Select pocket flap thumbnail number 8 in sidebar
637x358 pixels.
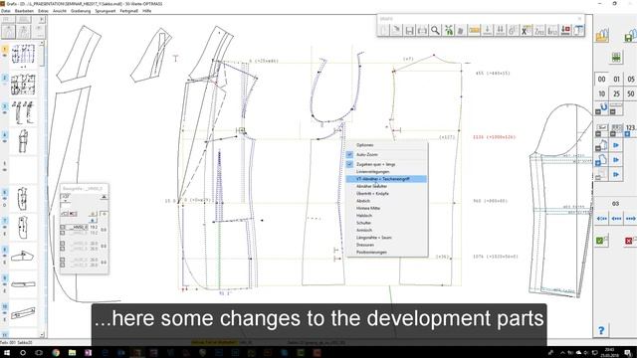[x=23, y=256]
